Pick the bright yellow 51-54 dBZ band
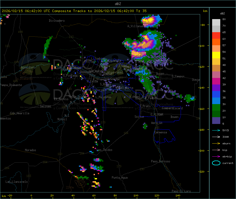Screen dimensions: 236x199 click(216, 55)
